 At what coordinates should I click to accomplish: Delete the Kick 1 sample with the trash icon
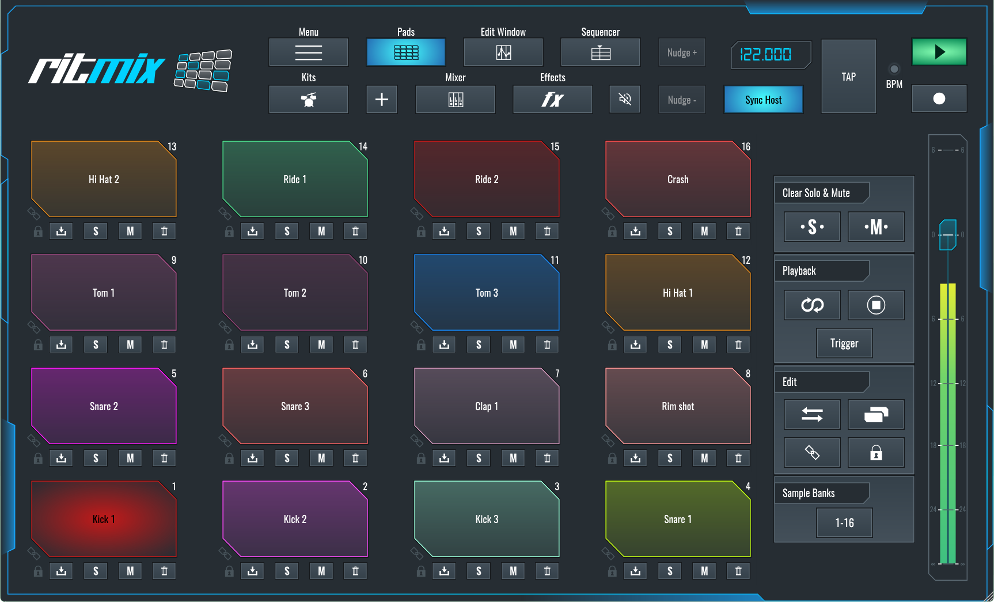click(164, 571)
